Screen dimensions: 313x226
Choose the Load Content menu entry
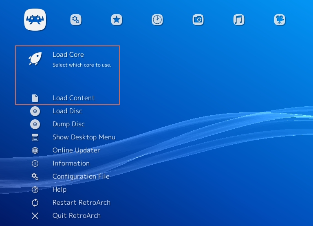(x=74, y=98)
